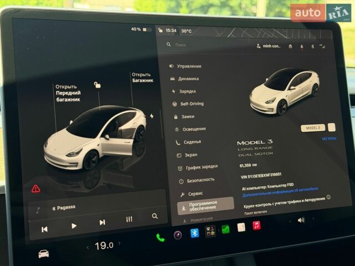Screen dimensions: 355x266
Task: Decrease volume with left arrow
Action: 290,221
